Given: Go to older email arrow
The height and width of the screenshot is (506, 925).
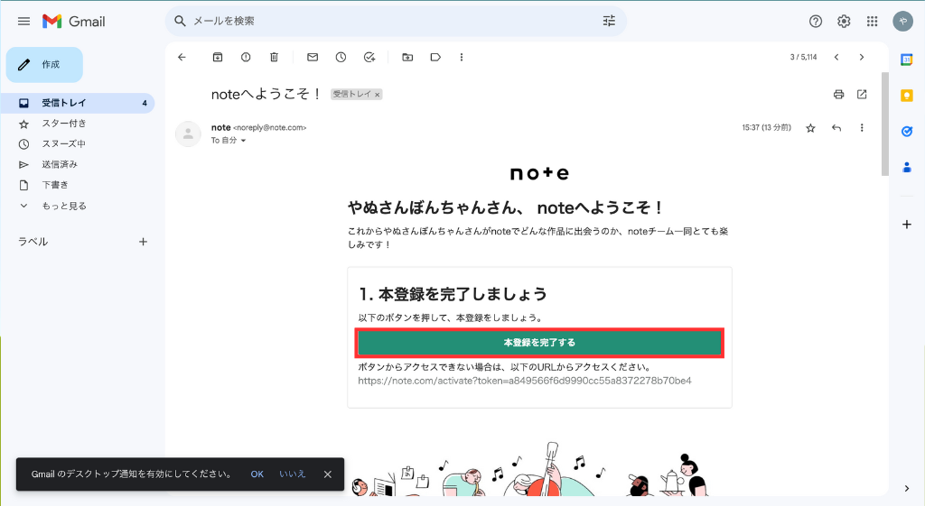Looking at the screenshot, I should 861,57.
